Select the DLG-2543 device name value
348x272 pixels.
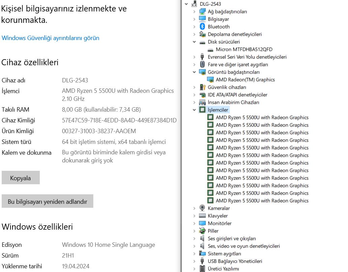(75, 80)
